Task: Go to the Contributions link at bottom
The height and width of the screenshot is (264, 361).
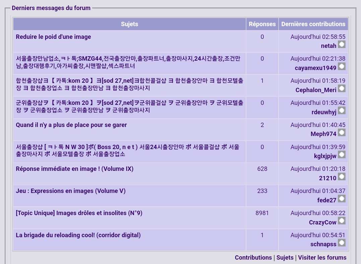Action: (x=253, y=258)
